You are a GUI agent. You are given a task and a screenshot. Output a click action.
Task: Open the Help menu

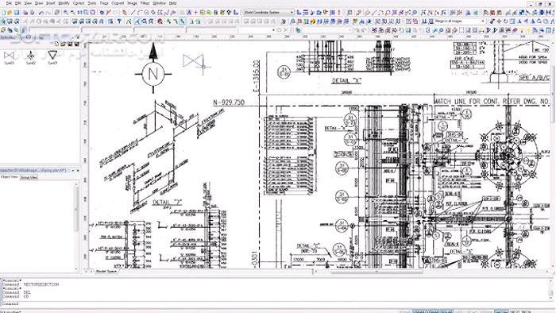click(x=172, y=3)
